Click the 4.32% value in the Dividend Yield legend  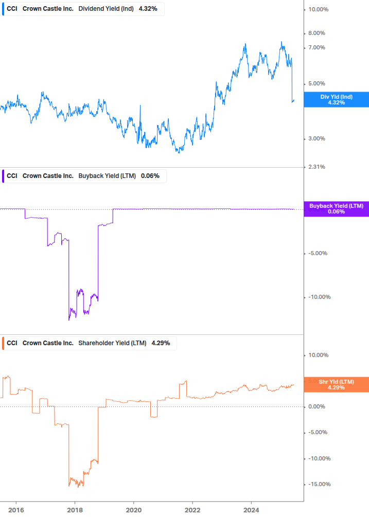(148, 9)
